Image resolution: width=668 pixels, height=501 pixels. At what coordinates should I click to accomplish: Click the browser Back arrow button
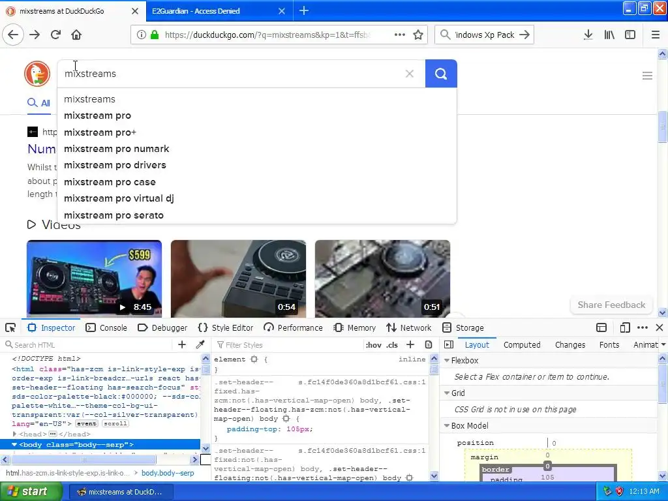point(13,35)
